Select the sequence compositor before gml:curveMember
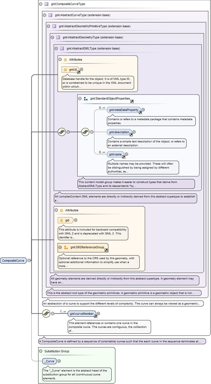211x384 pixels. pos(46,314)
